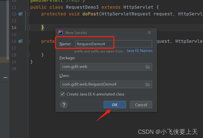Click the Cancel button in New Servlet dialog
The width and height of the screenshot is (203, 138).
point(141,105)
